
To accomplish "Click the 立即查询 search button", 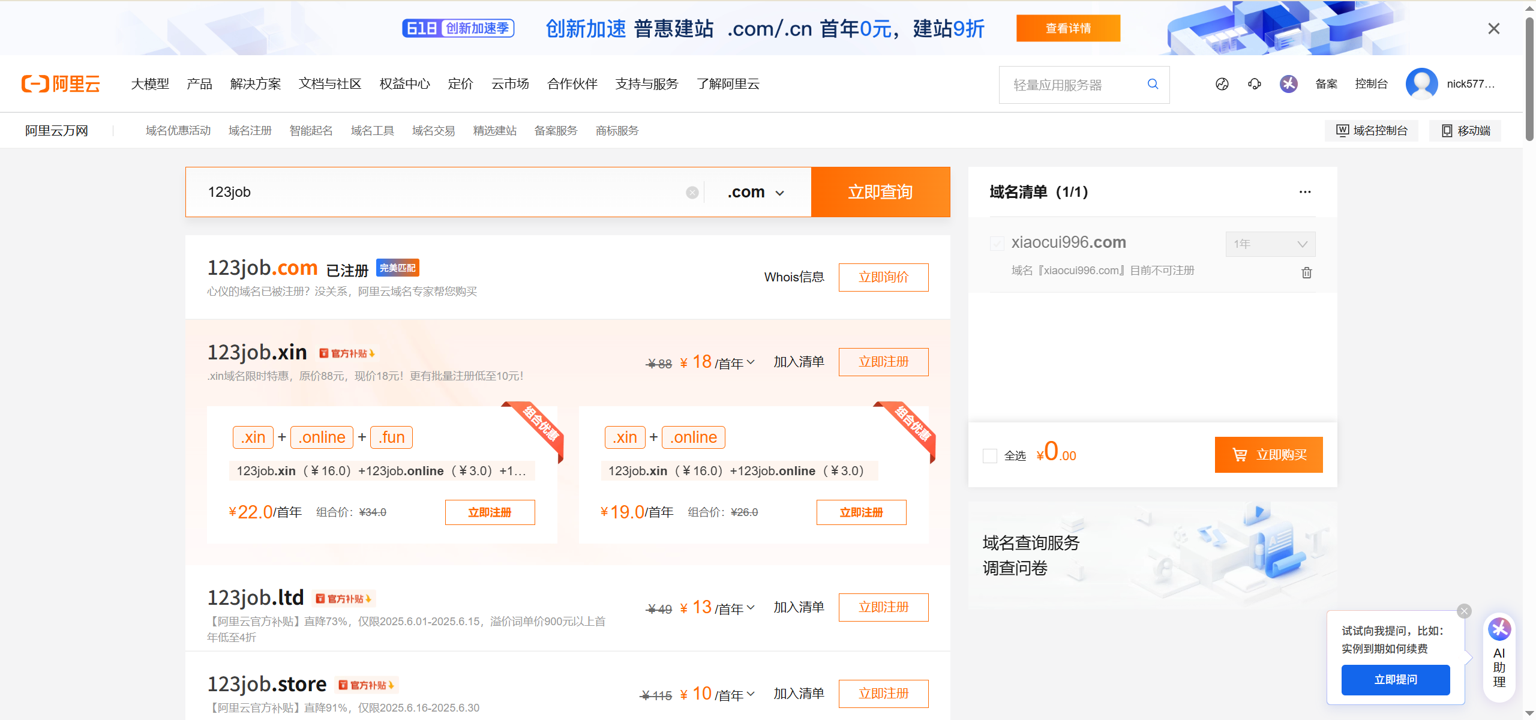I will (x=880, y=192).
